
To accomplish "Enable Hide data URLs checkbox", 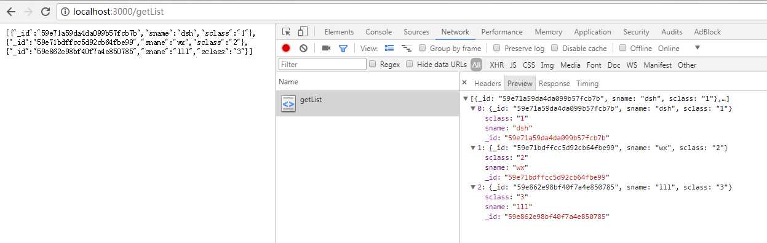I will pyautogui.click(x=410, y=64).
